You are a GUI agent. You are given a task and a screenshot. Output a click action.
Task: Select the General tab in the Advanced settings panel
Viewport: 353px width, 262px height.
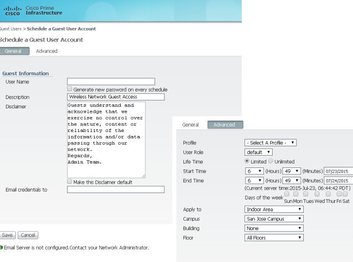click(x=190, y=125)
